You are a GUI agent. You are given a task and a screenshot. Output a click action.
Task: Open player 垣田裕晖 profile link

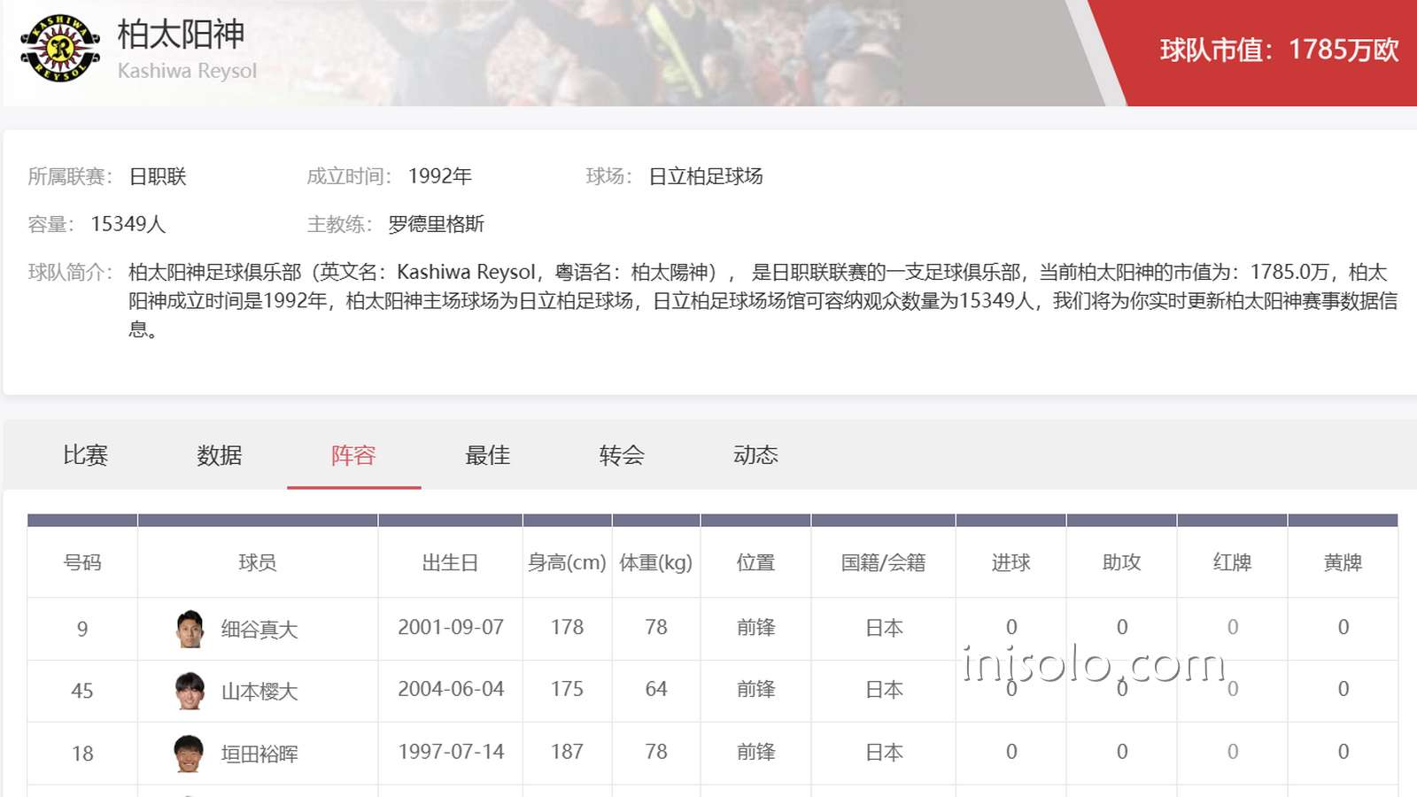point(259,754)
